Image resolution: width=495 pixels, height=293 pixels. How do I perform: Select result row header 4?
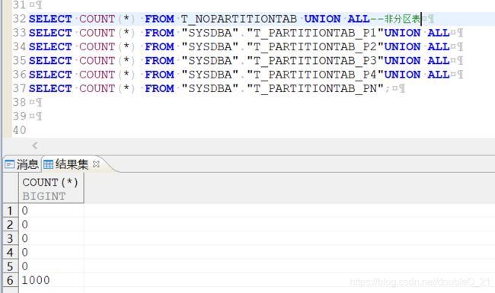pyautogui.click(x=10, y=252)
